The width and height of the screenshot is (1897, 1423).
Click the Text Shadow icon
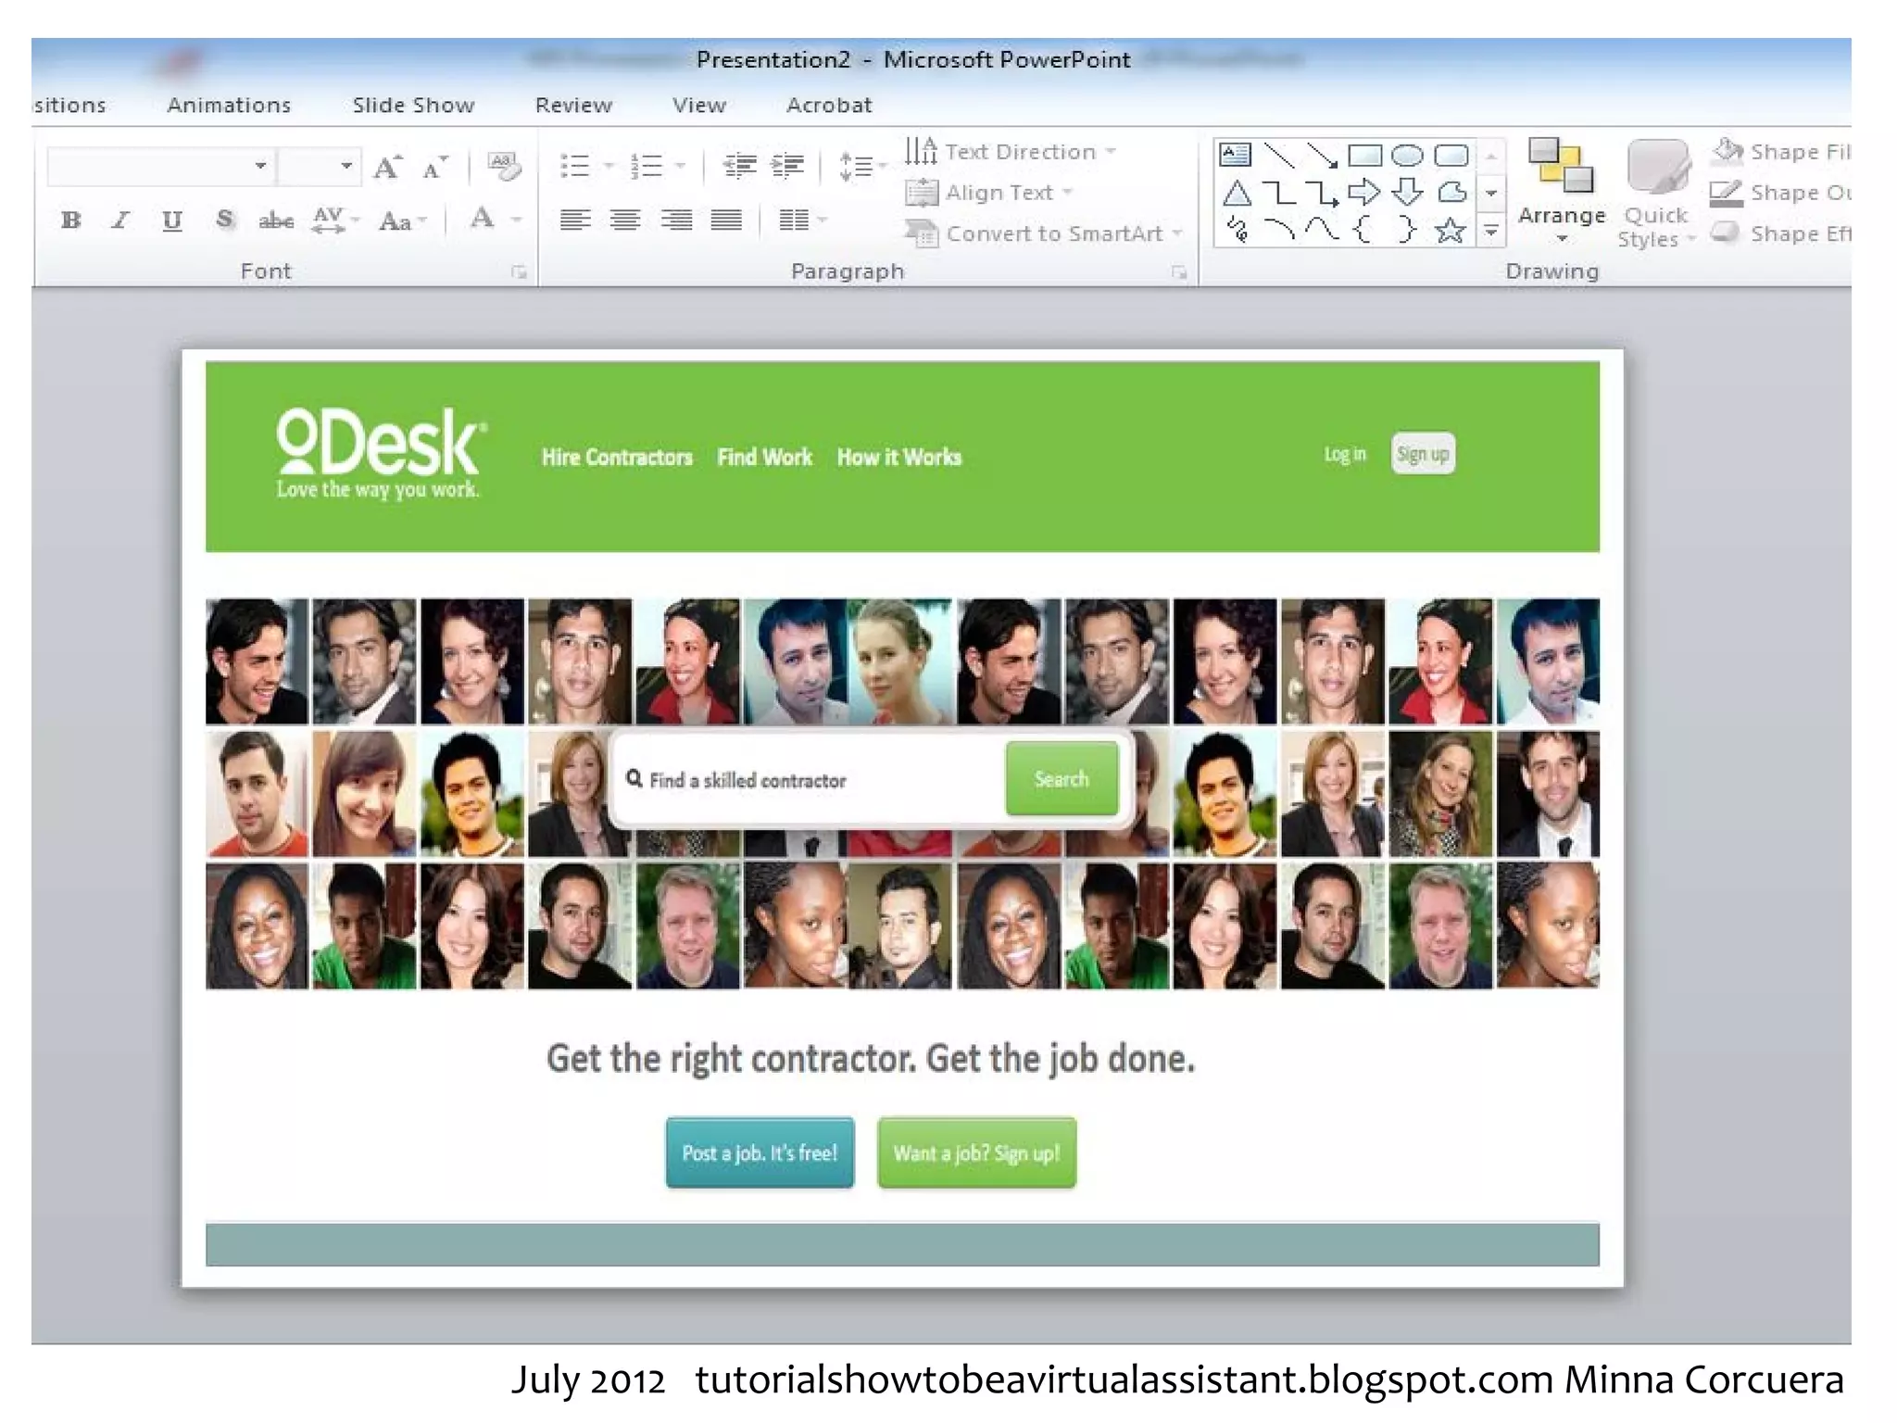click(224, 220)
